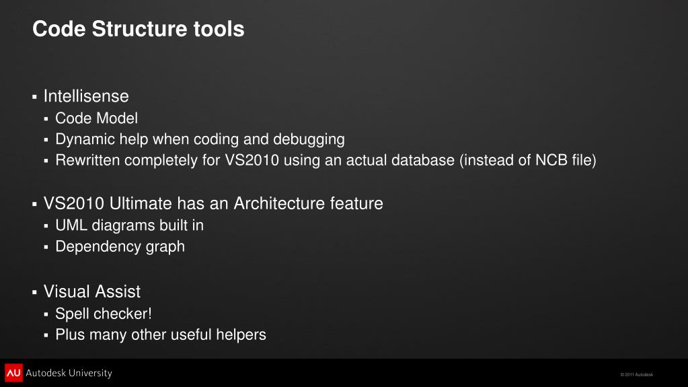
Task: Click the bullet marker before Visual Assist
Action: pyautogui.click(x=35, y=292)
